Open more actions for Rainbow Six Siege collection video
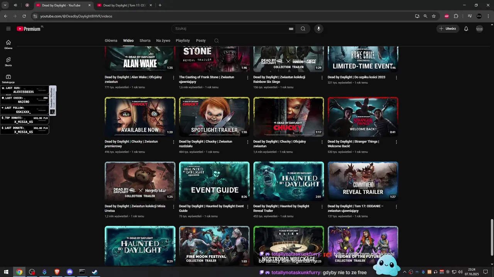This screenshot has height=277, width=494. (x=322, y=77)
